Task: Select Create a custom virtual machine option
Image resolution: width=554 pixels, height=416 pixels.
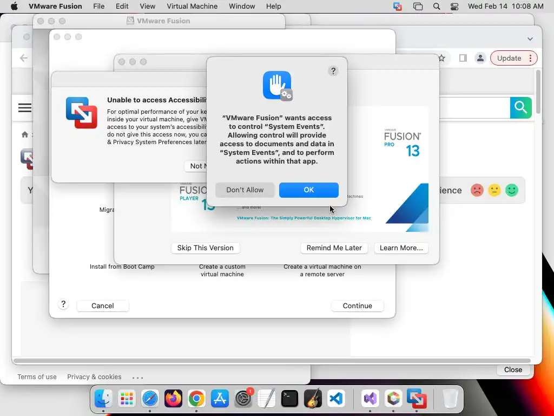Action: coord(222,270)
